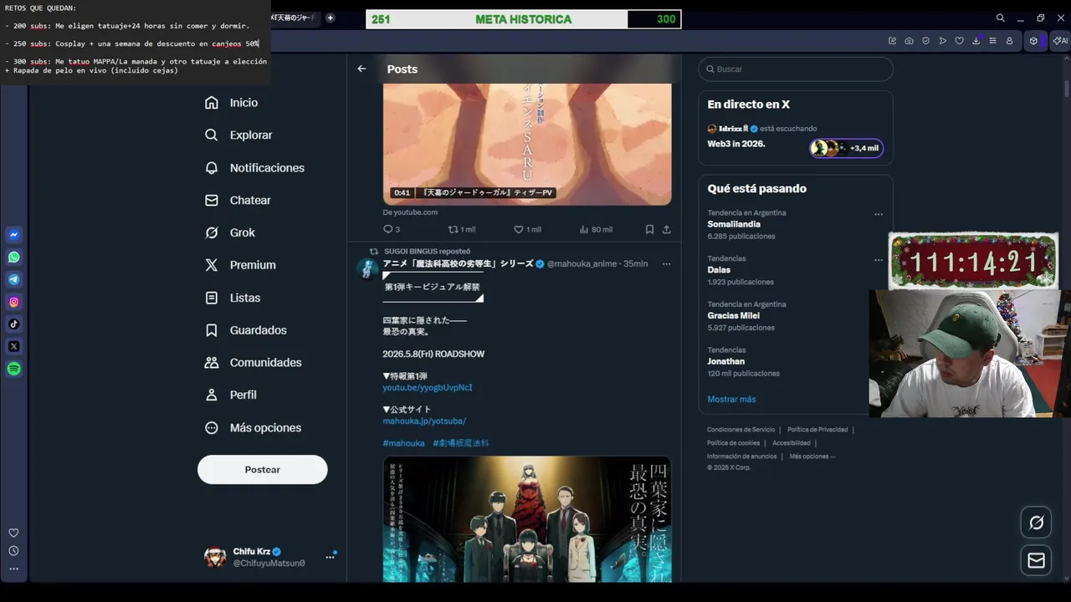The width and height of the screenshot is (1071, 602).
Task: Like the first post with 1 mil likes
Action: coord(527,229)
